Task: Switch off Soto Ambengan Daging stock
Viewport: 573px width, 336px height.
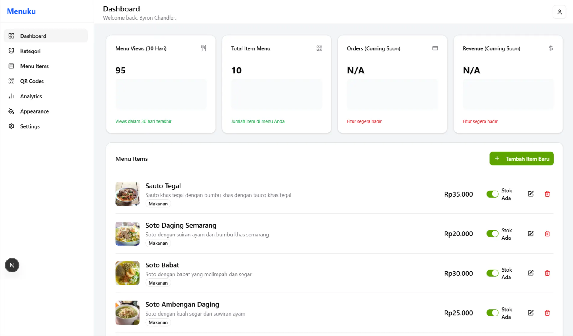Action: (492, 313)
